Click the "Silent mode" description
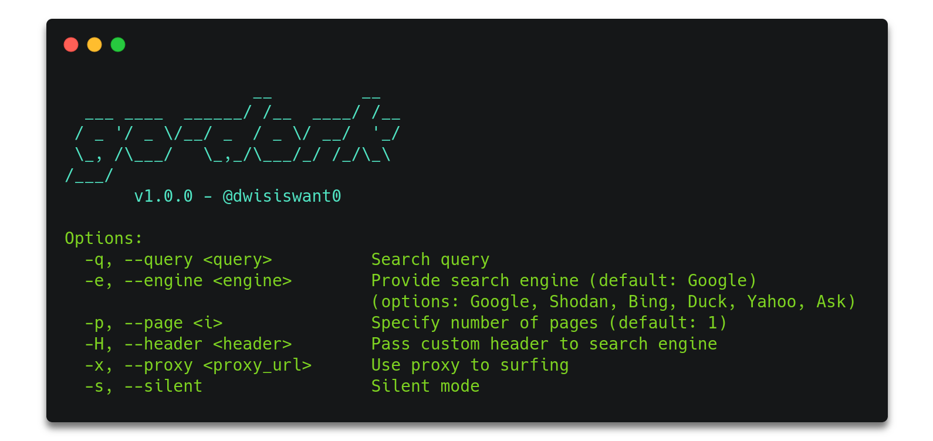 tap(425, 386)
